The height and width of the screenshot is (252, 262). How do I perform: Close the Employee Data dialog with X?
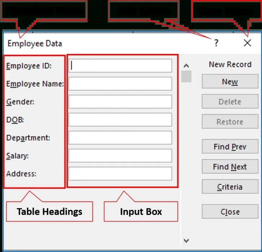click(x=247, y=43)
